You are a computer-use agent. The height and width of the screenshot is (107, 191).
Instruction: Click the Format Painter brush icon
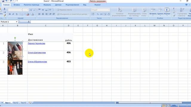(4, 15)
